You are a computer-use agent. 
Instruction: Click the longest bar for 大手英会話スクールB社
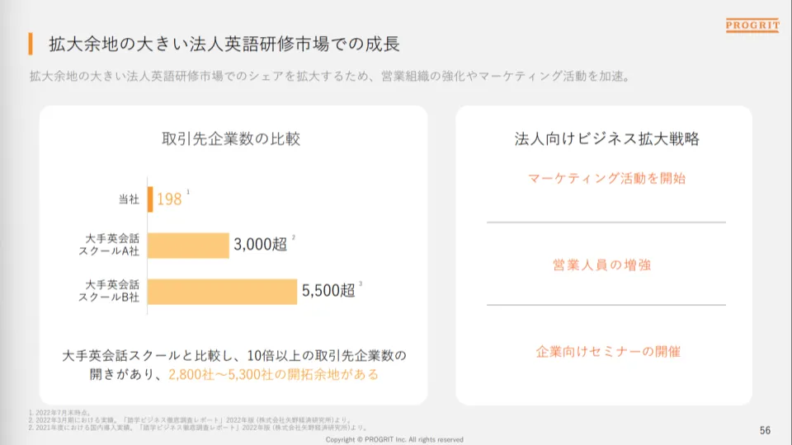[222, 291]
